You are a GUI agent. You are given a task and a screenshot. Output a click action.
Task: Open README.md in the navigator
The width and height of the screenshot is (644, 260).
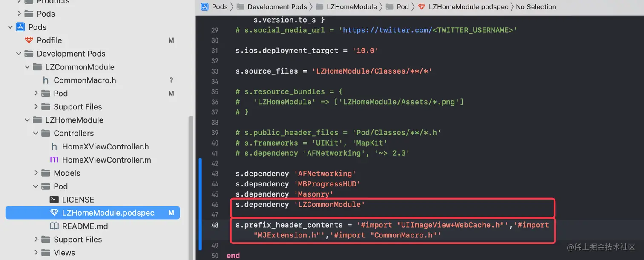85,226
